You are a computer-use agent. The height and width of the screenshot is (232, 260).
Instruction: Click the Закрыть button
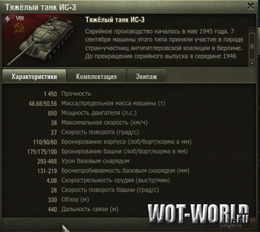[231, 224]
